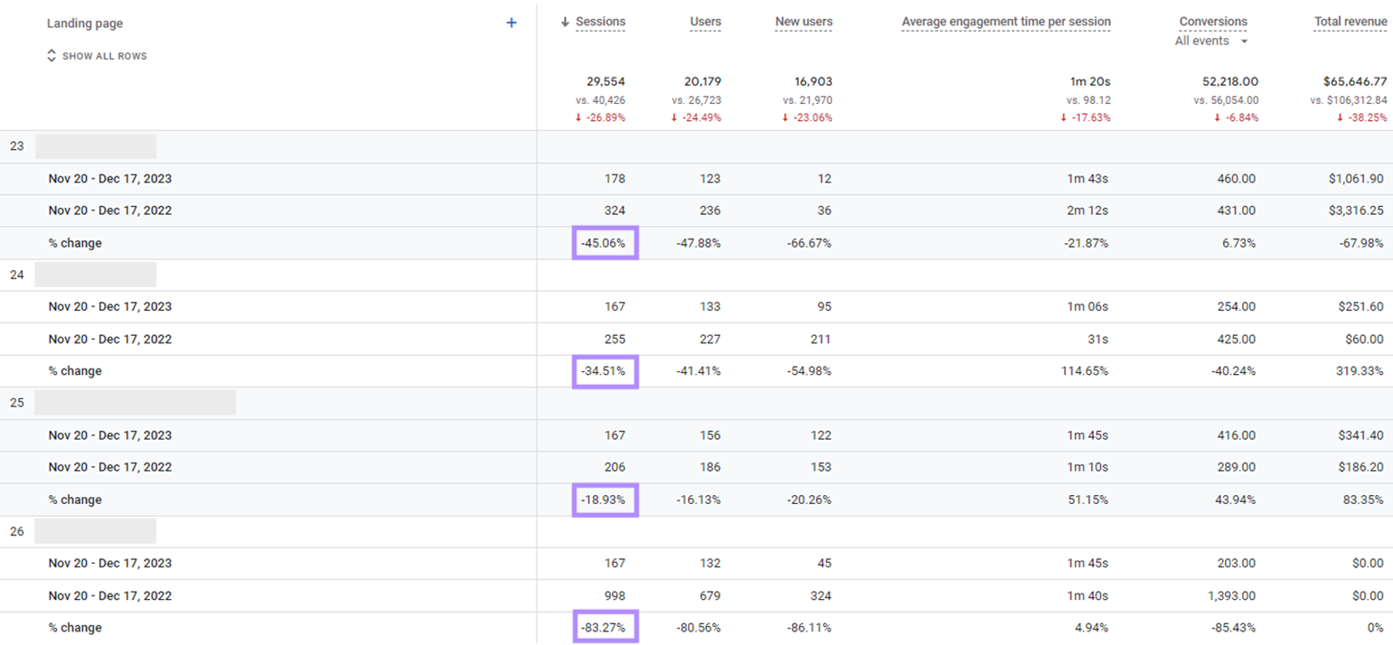Click the sort arrow beside Sessions

click(x=565, y=22)
